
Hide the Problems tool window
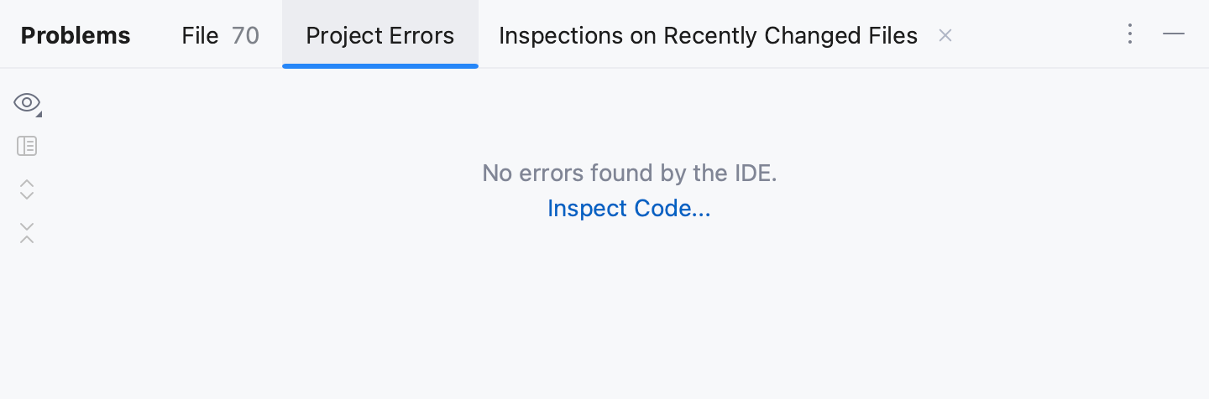[1174, 34]
